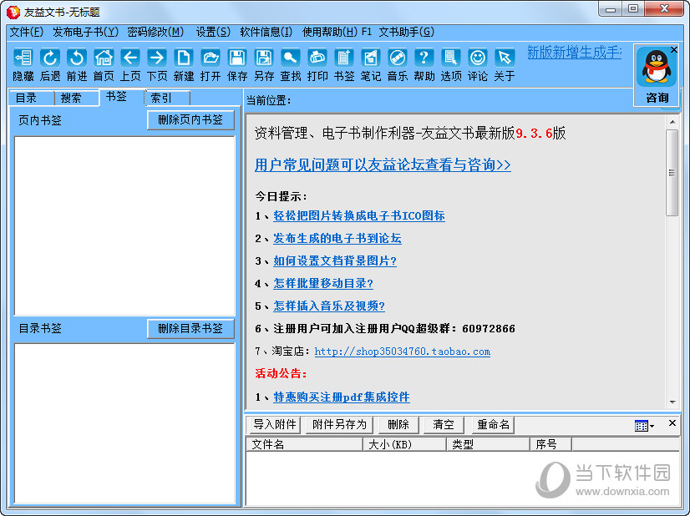Click the 上页 previous page arrow
690x516 pixels.
130,65
